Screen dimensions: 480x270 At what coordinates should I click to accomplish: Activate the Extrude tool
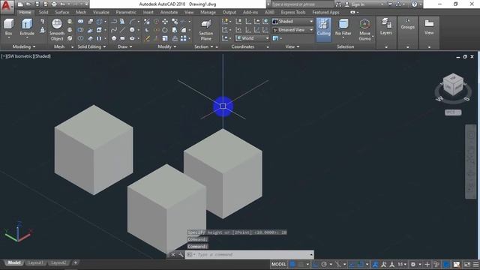tap(27, 27)
